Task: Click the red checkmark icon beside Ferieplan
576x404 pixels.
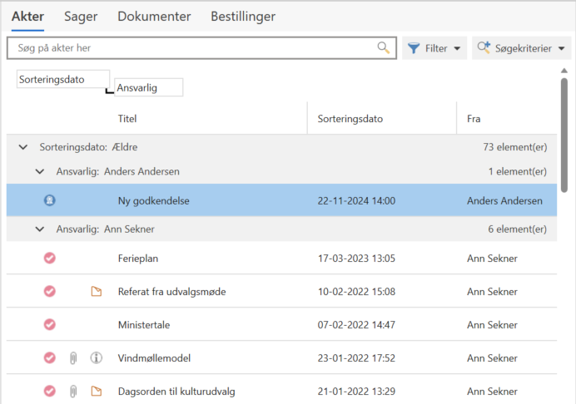Action: 49,259
